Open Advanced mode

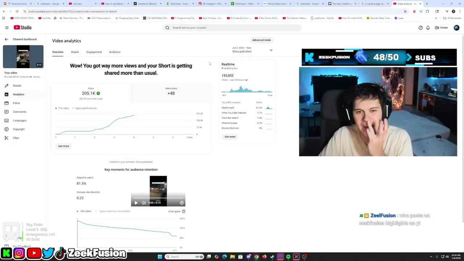point(261,40)
